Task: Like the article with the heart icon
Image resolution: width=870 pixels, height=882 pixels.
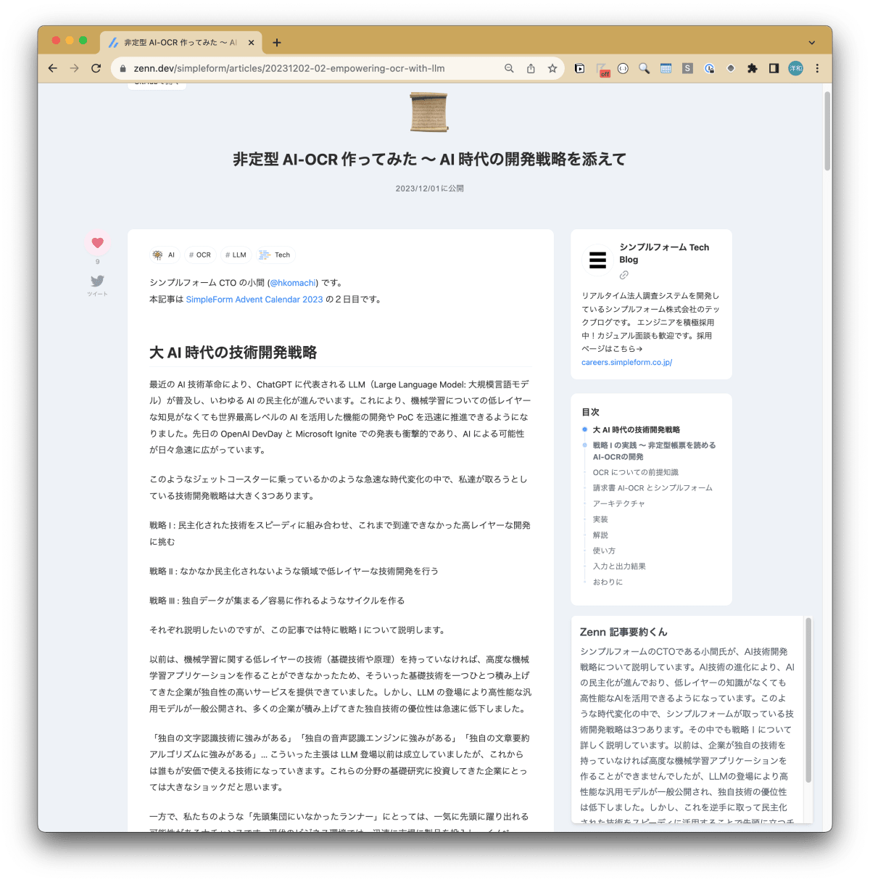Action: pos(98,242)
